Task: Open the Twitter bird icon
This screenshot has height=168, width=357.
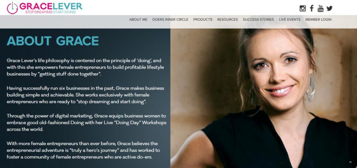Action: (x=330, y=8)
